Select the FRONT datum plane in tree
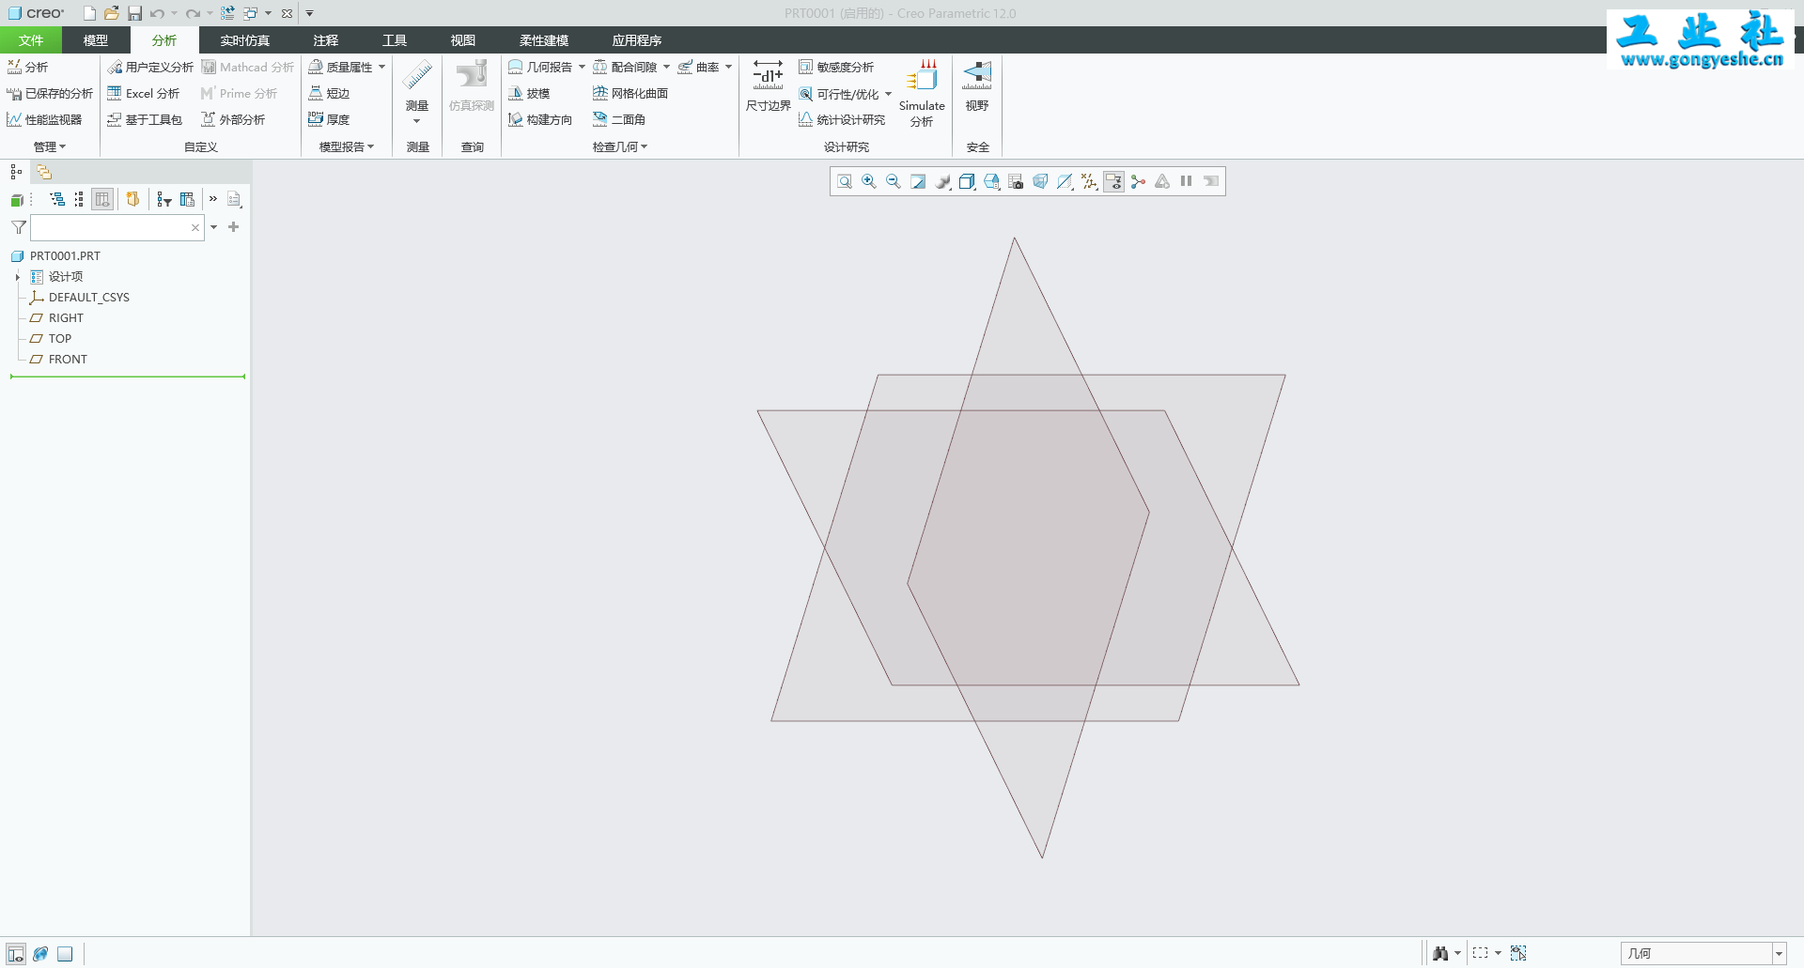Image resolution: width=1804 pixels, height=969 pixels. 68,360
